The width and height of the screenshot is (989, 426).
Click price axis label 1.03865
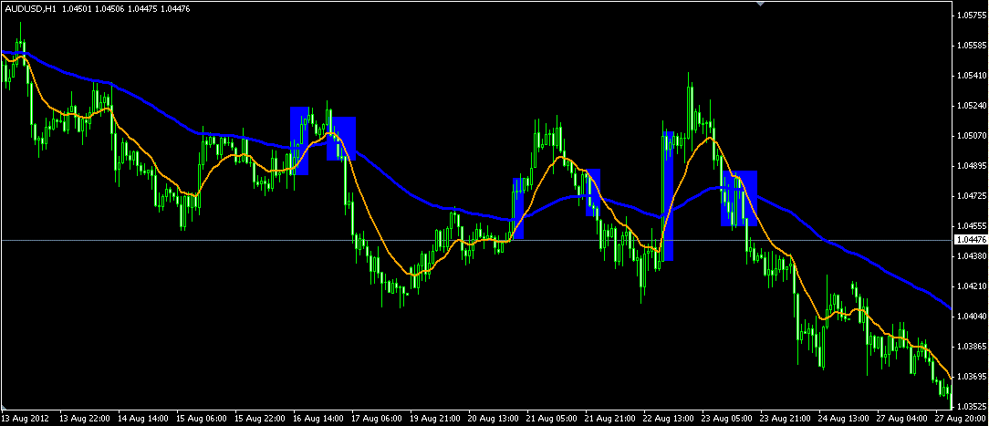[972, 347]
